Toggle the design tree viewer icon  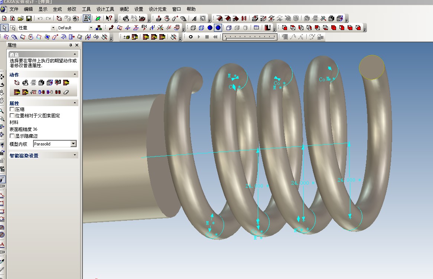click(x=87, y=19)
